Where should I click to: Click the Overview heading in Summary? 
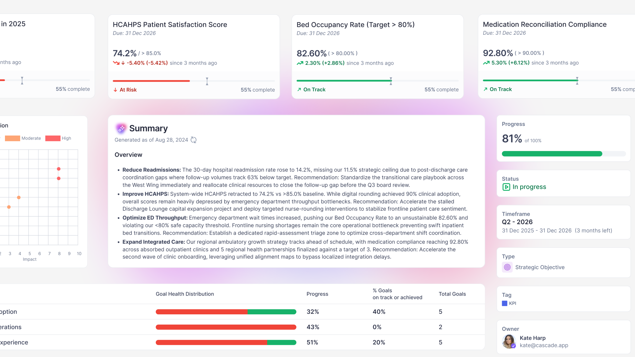point(128,155)
